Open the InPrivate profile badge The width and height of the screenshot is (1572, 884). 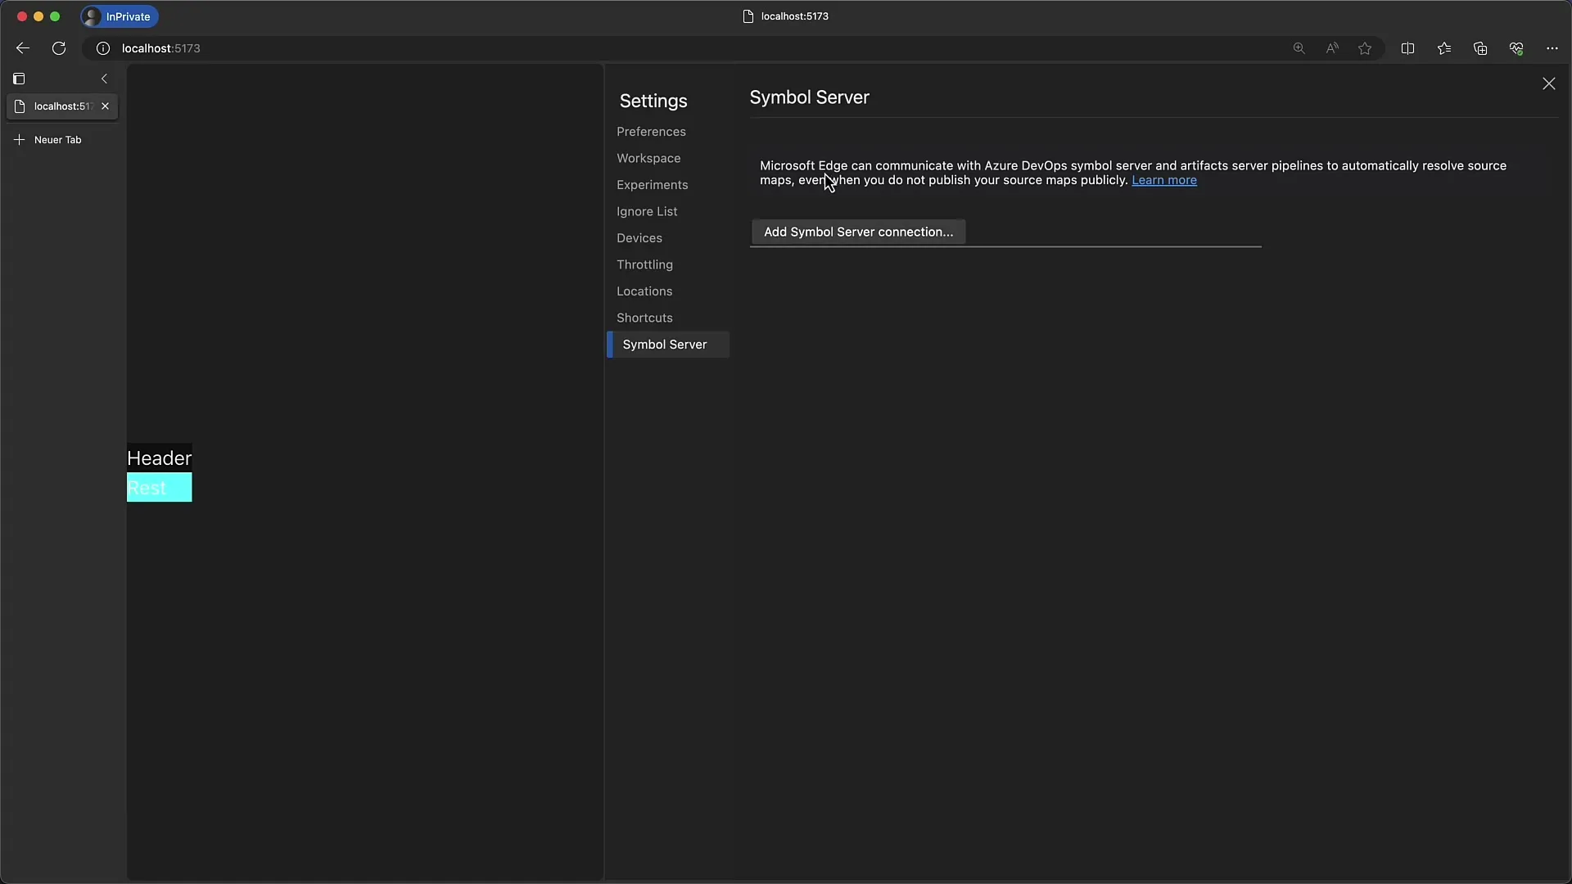click(x=120, y=16)
